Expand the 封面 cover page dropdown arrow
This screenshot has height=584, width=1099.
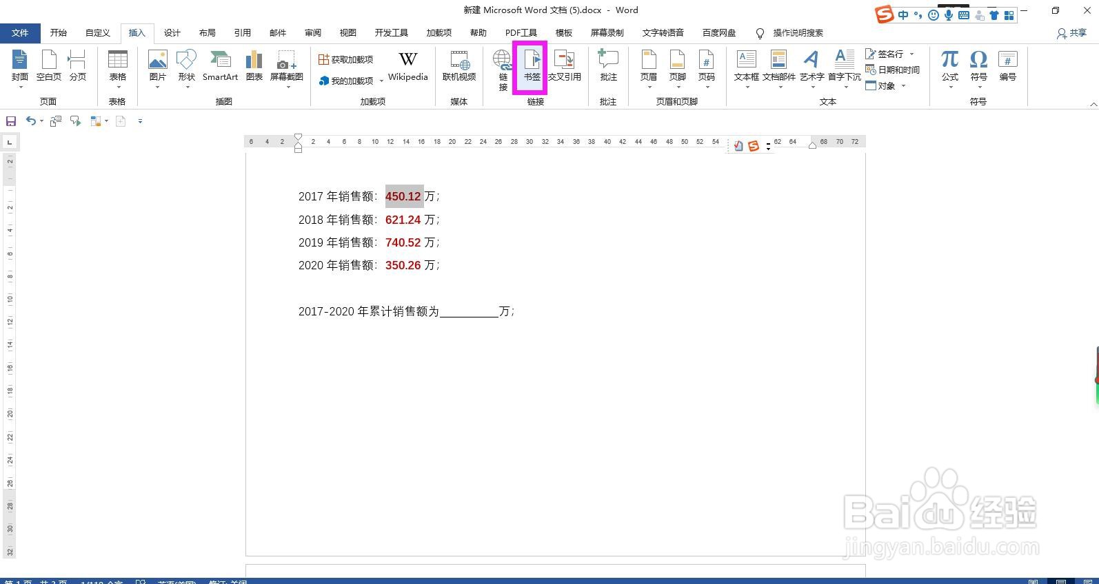pyautogui.click(x=20, y=87)
